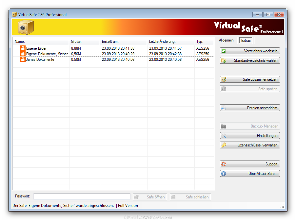The image size is (296, 220).
Task: Click the folder icon on Standardverzeichnis wählen
Action: [224, 60]
